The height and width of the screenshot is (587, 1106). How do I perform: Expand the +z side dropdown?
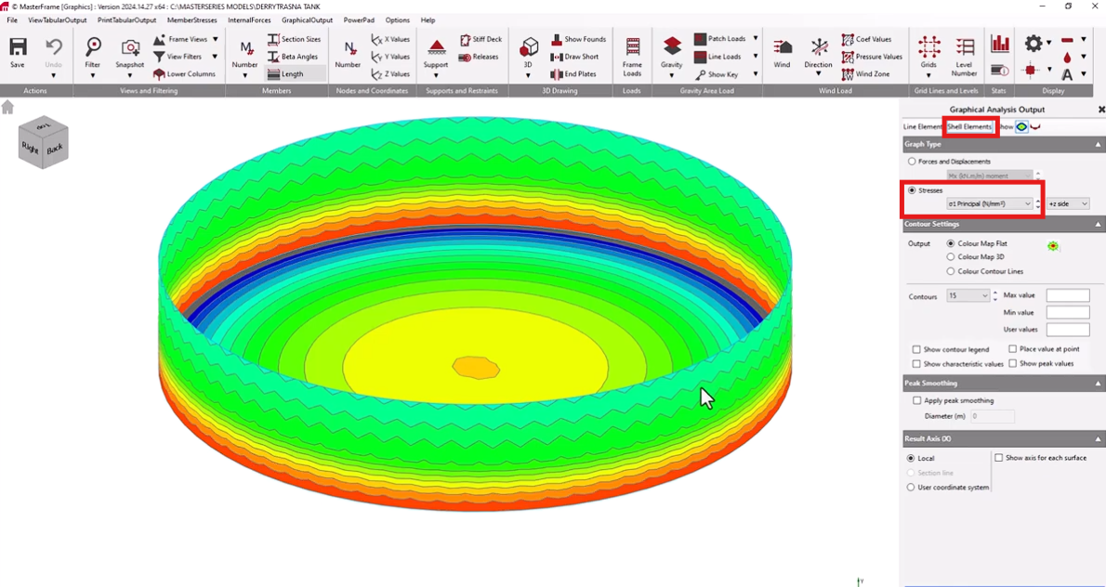click(1067, 203)
